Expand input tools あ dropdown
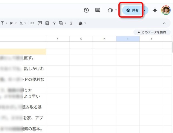The height and width of the screenshot is (133, 173). coord(82,23)
